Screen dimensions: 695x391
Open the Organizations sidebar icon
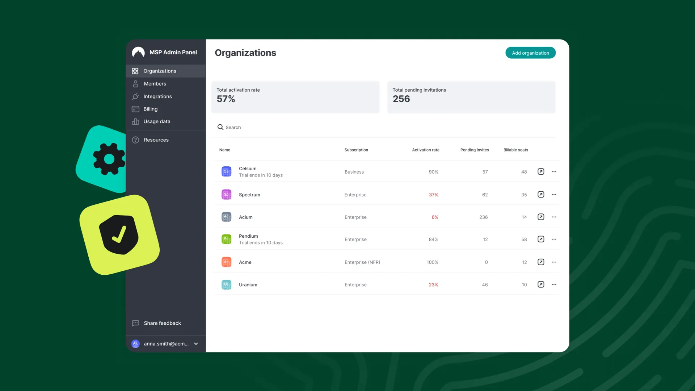click(135, 71)
